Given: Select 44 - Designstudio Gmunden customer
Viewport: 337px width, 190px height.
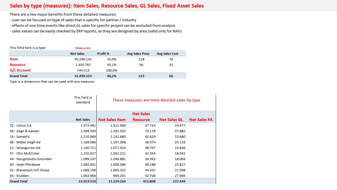Looking at the screenshot, I should point(31,159).
